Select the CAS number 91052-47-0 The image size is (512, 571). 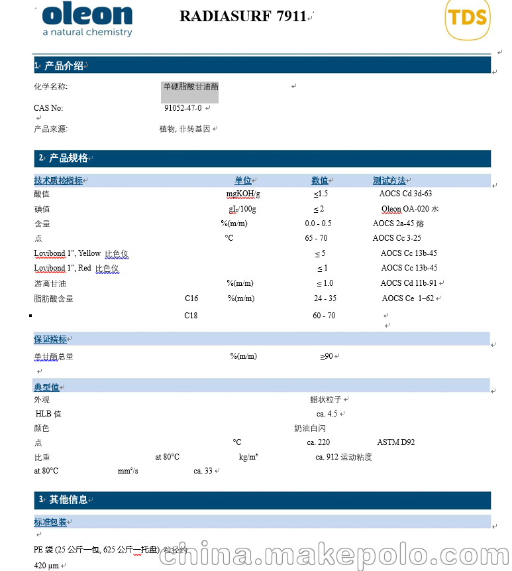pos(183,108)
